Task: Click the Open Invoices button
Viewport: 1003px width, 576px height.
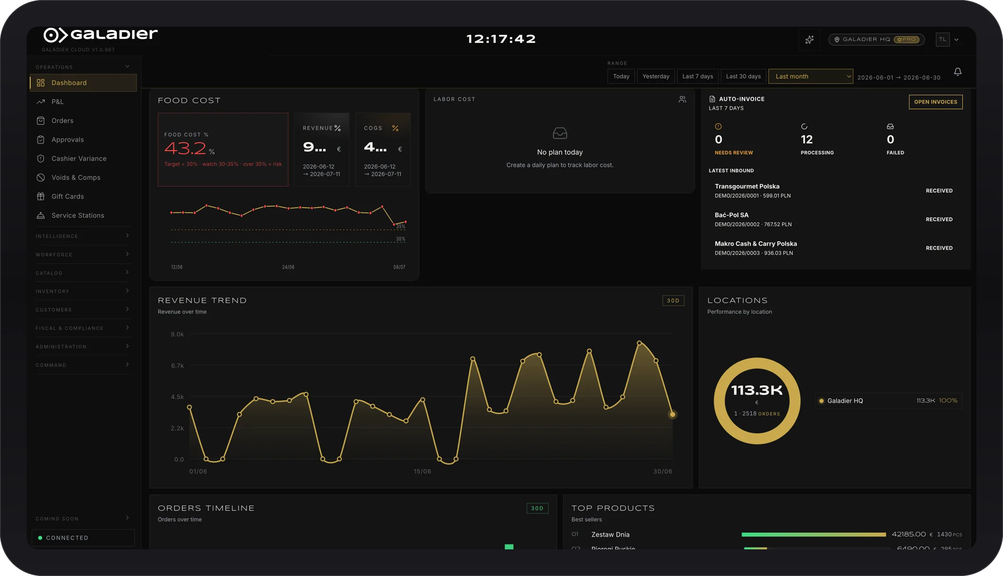Action: pos(936,102)
